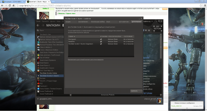Open the available content link for this product
This screenshot has height=111, width=207.
(86, 60)
